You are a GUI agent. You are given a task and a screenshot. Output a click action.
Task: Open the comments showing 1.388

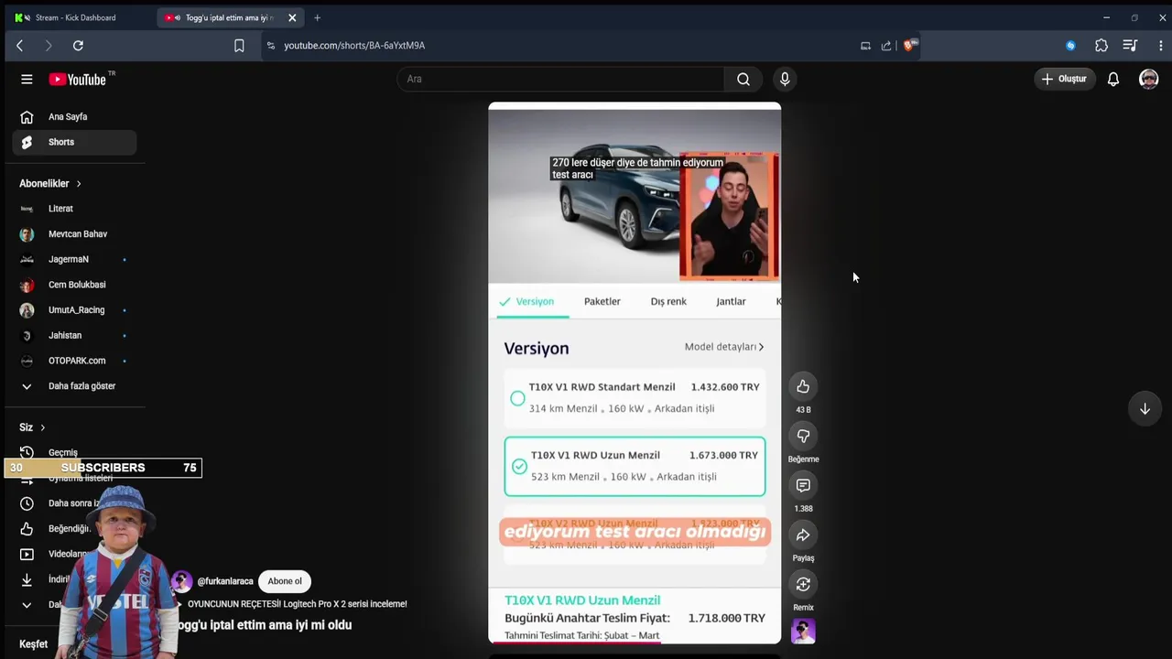coord(803,485)
